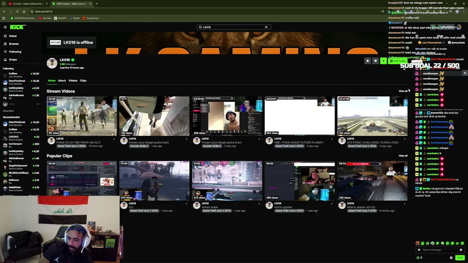Focus the LK016 search field

233,27
